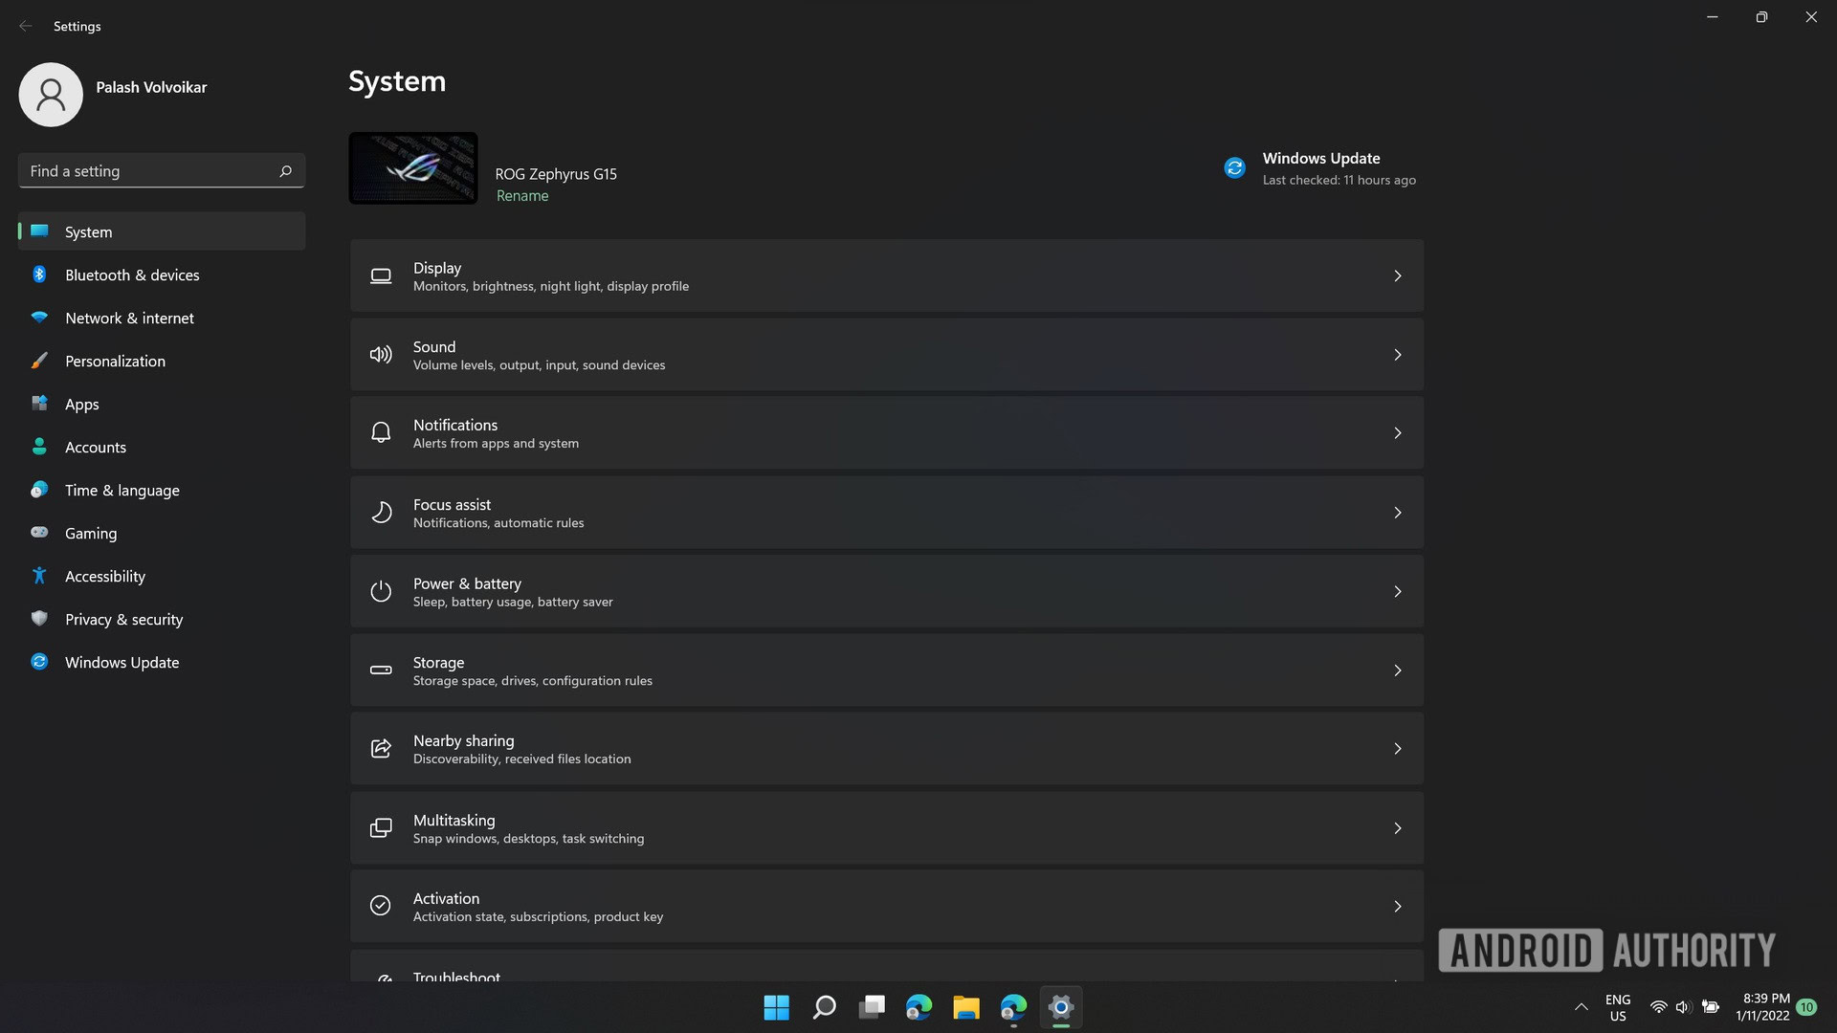Show hidden system tray icons

pos(1582,1007)
